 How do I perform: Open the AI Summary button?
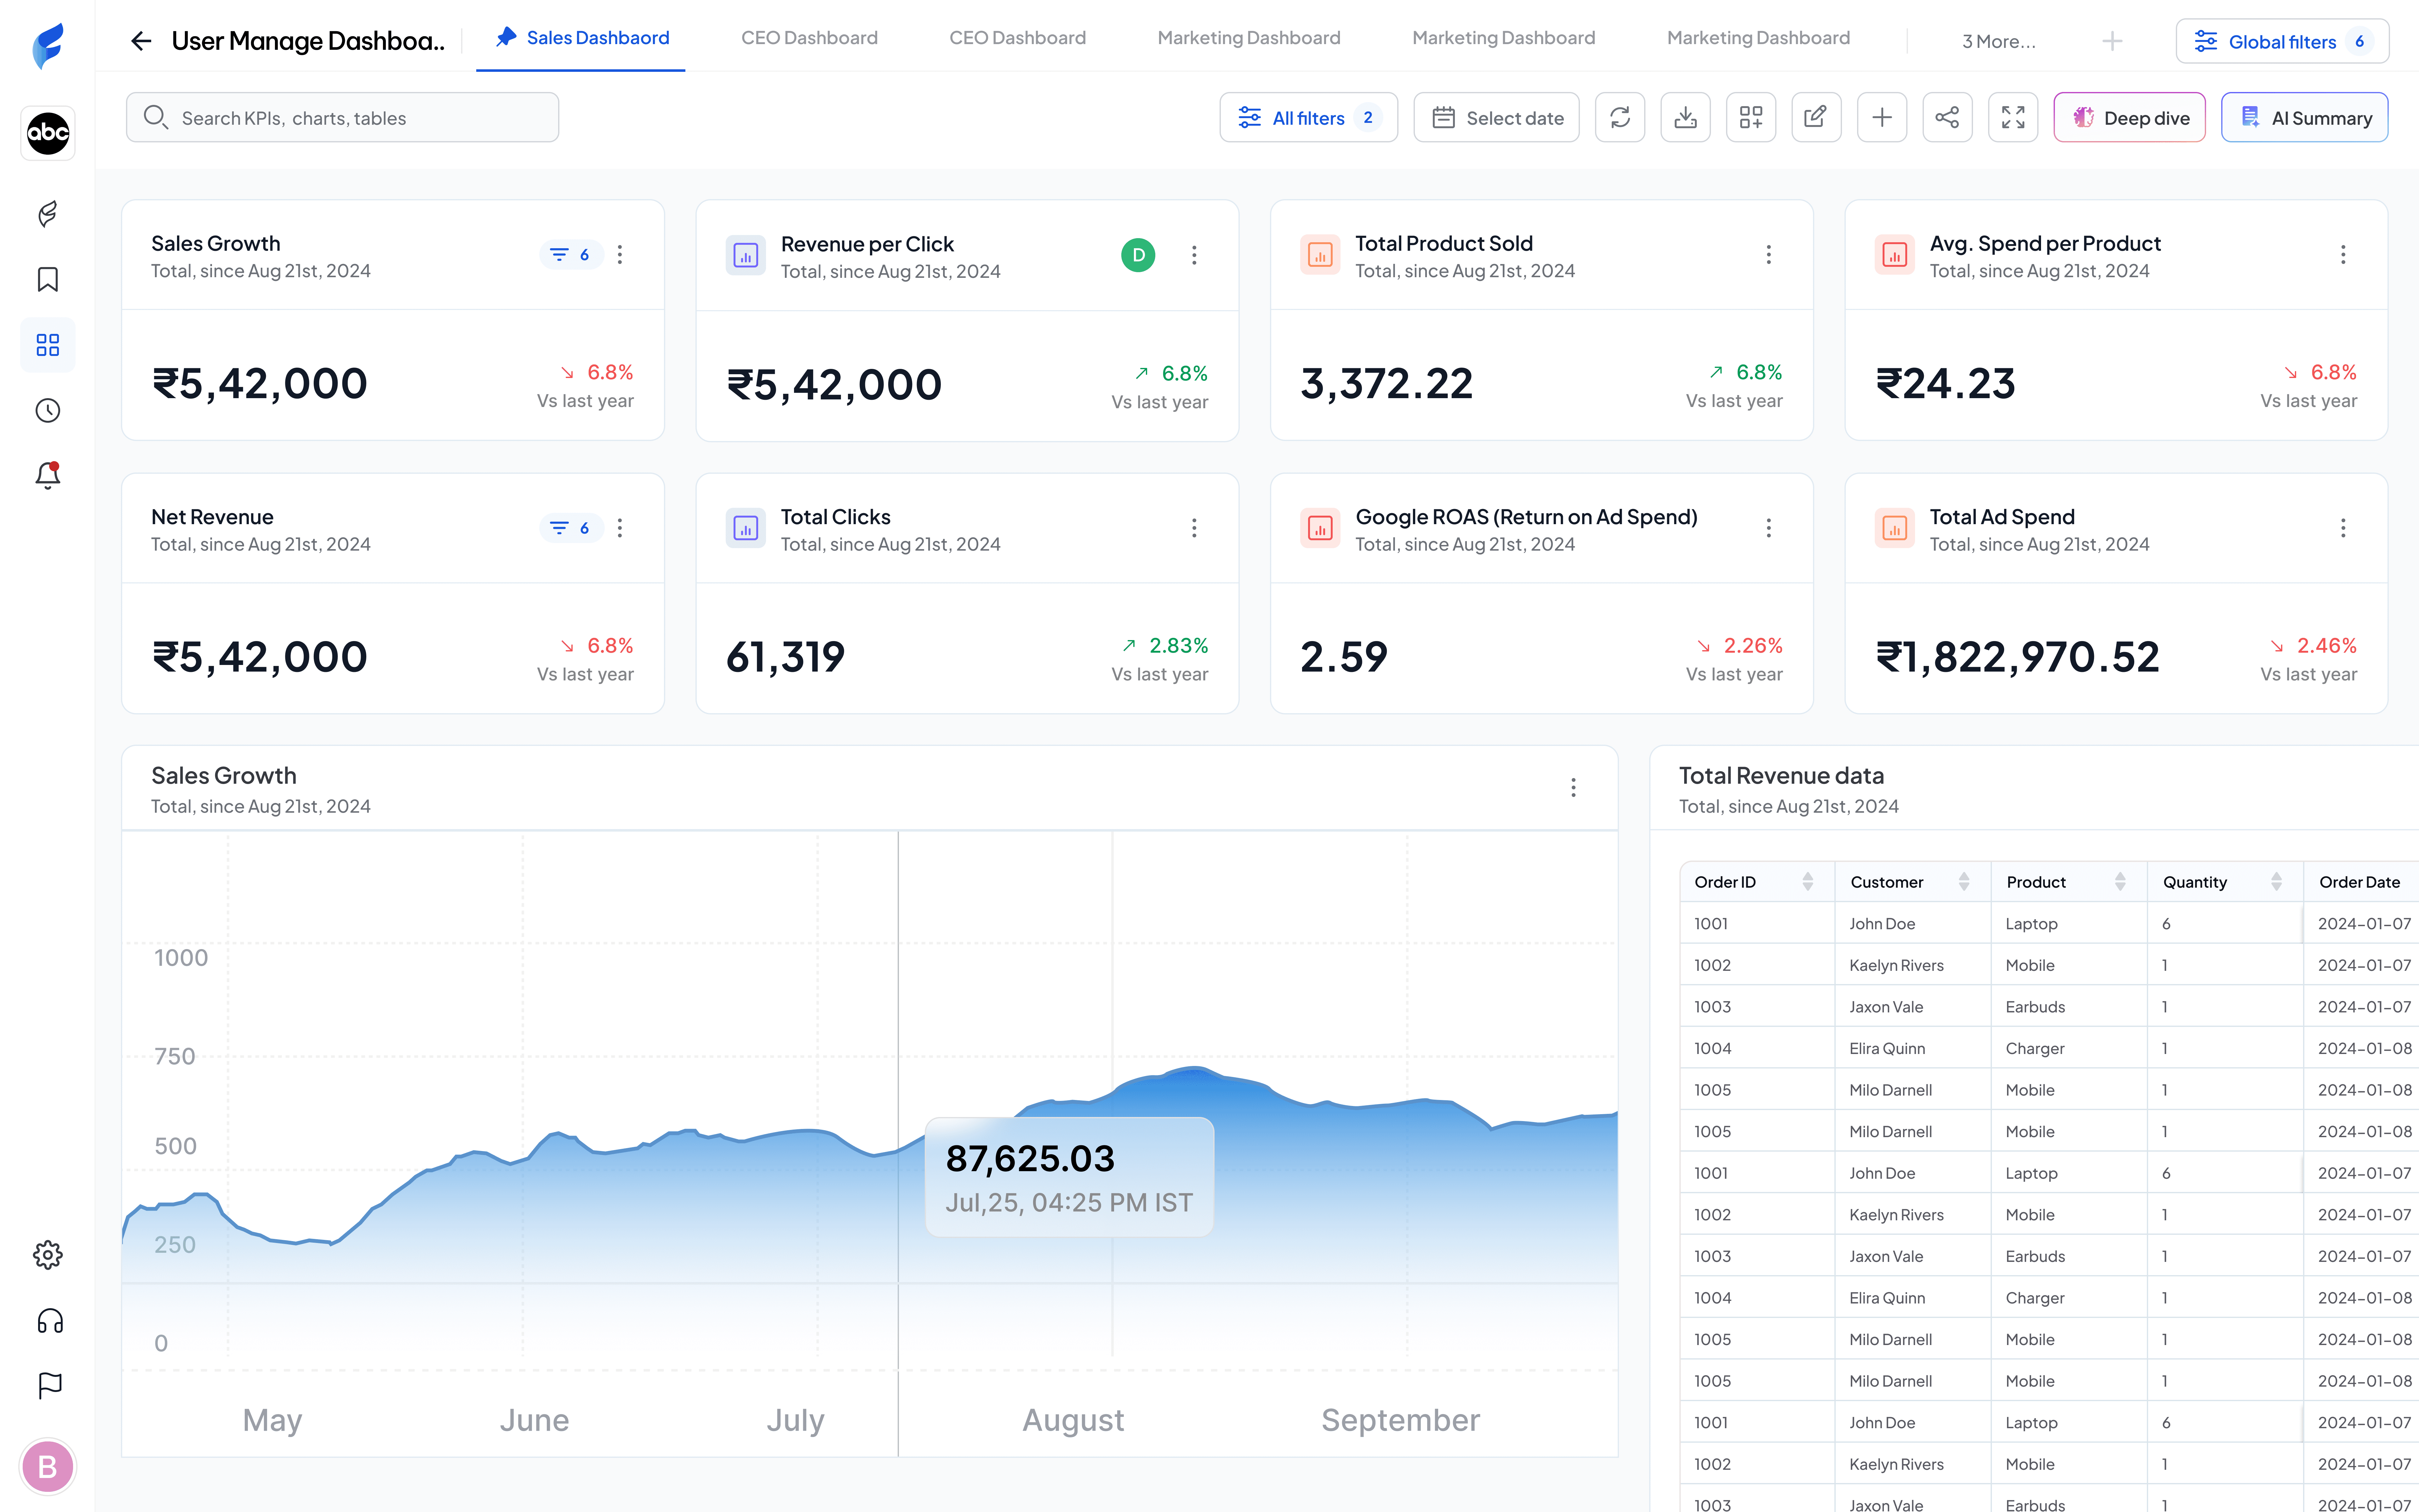pos(2304,118)
